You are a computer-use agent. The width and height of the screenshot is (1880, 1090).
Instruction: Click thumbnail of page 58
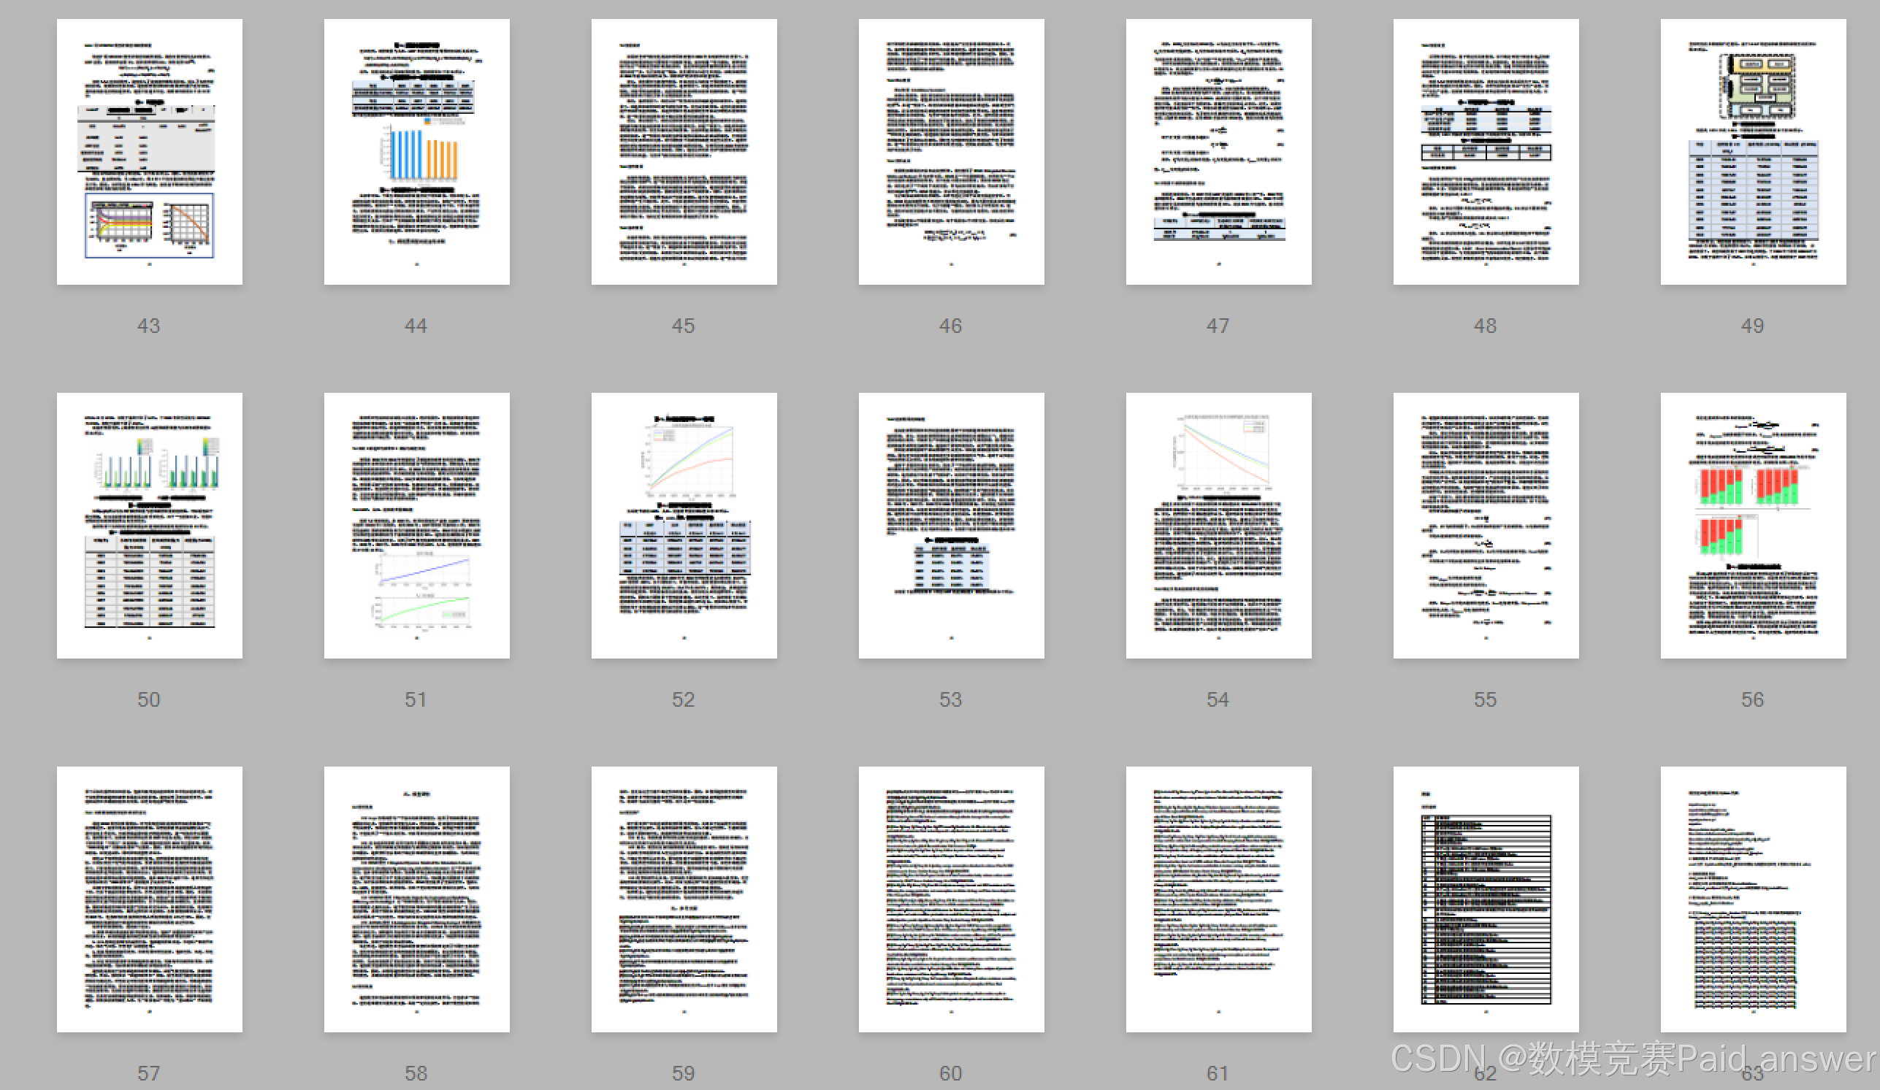click(x=416, y=899)
